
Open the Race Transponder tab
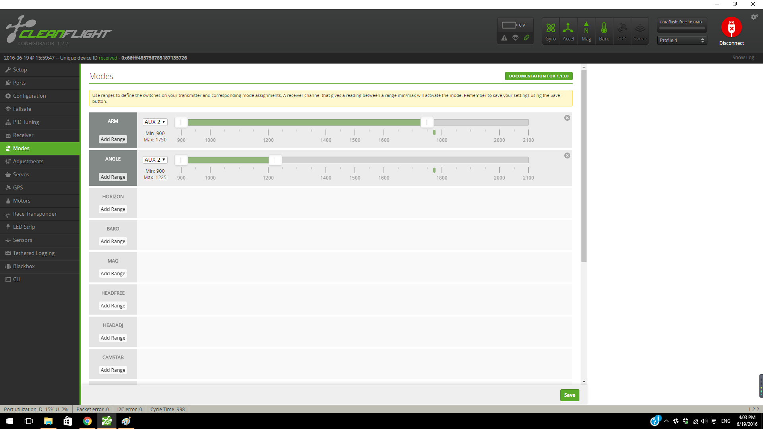point(40,214)
